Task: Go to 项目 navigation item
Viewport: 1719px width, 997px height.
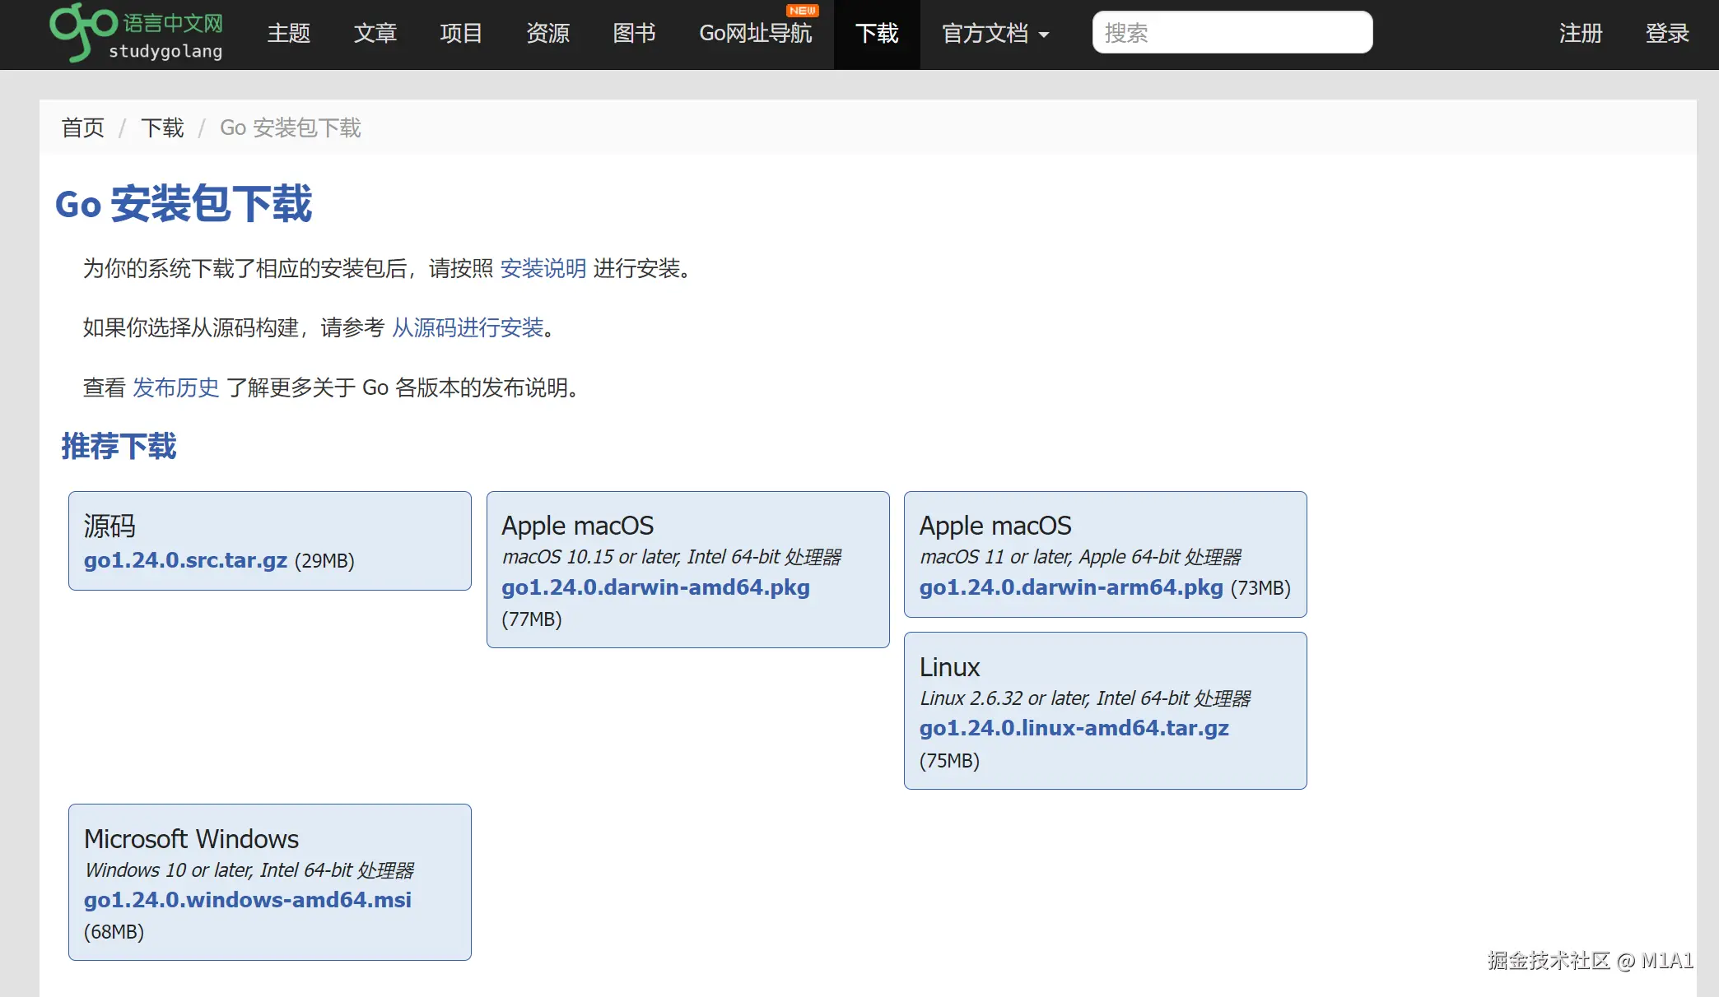Action: pos(461,34)
